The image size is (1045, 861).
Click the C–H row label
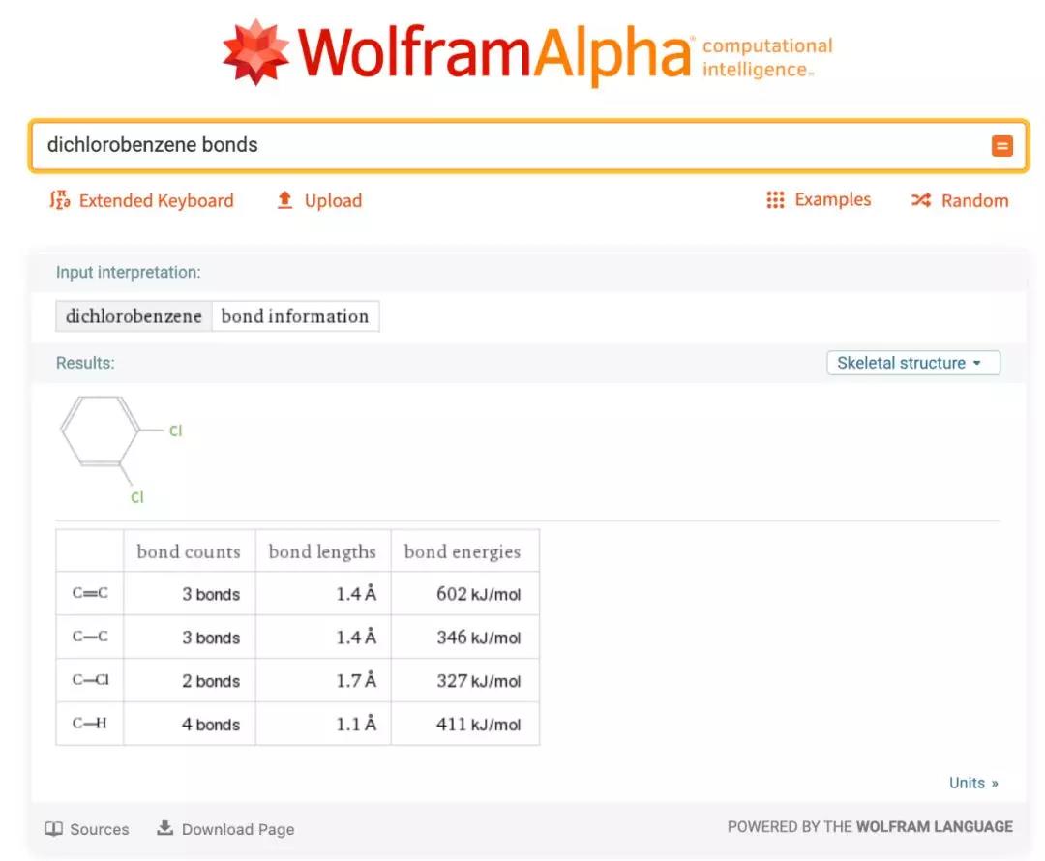(x=90, y=723)
